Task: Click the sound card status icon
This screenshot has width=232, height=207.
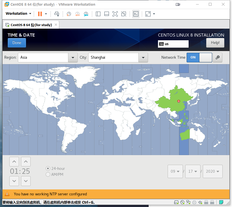Action: [x=200, y=202]
